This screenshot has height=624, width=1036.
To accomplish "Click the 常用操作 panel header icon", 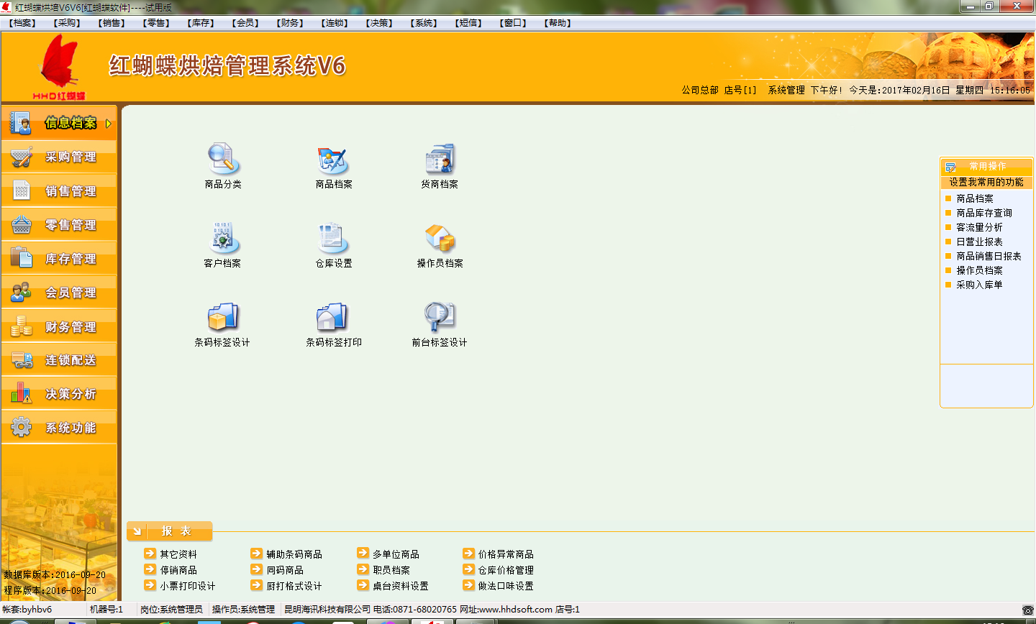I will tap(950, 167).
